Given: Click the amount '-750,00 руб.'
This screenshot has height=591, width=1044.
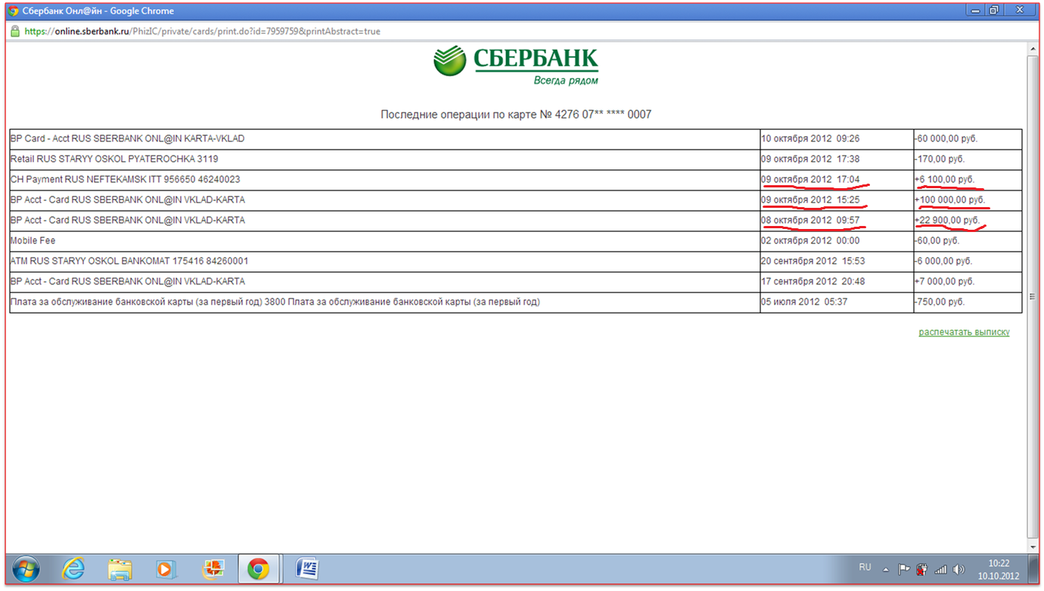Looking at the screenshot, I should coord(940,302).
